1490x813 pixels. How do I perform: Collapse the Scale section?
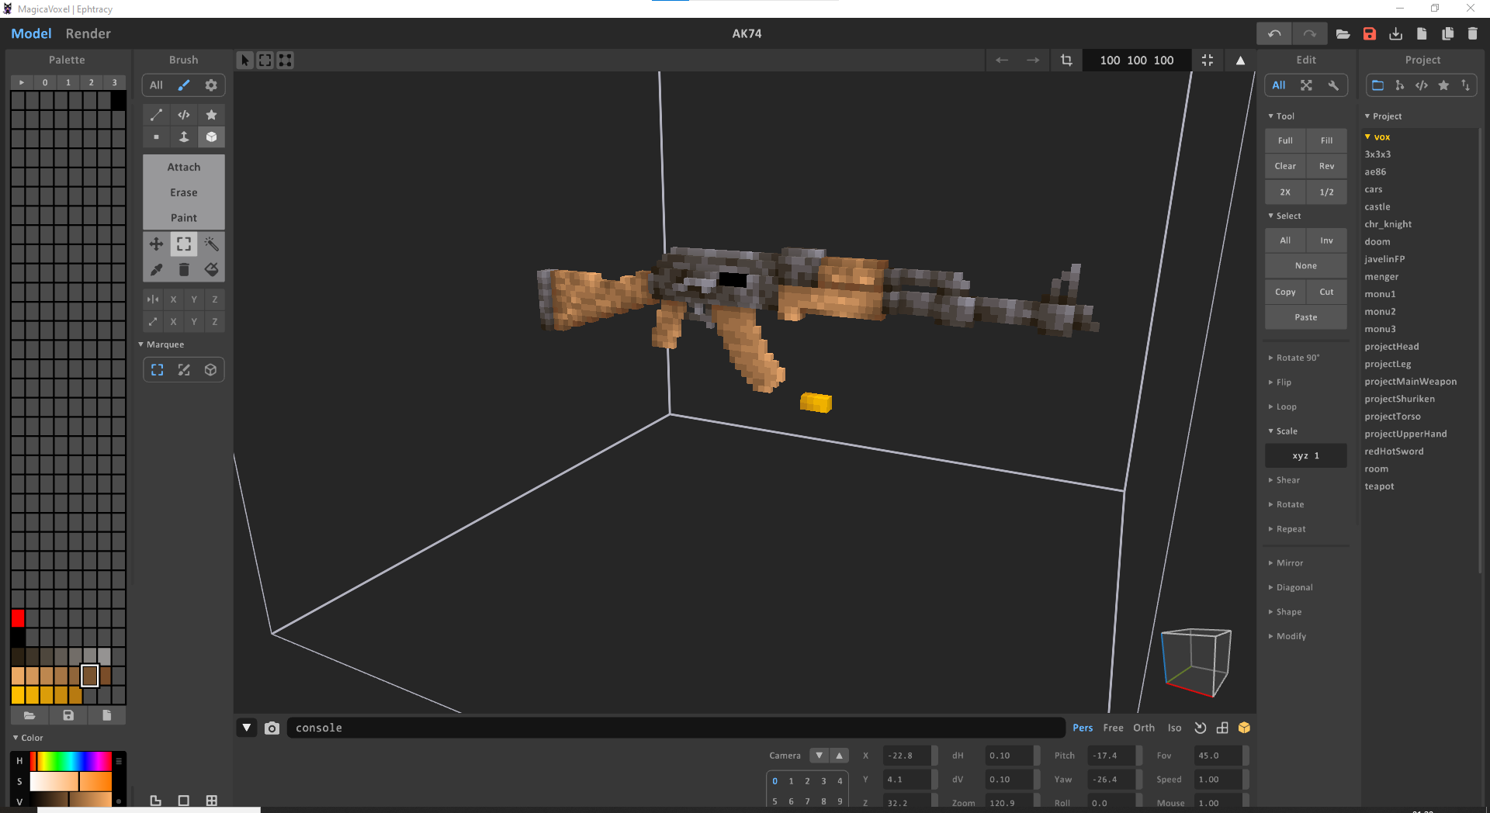[x=1286, y=431]
